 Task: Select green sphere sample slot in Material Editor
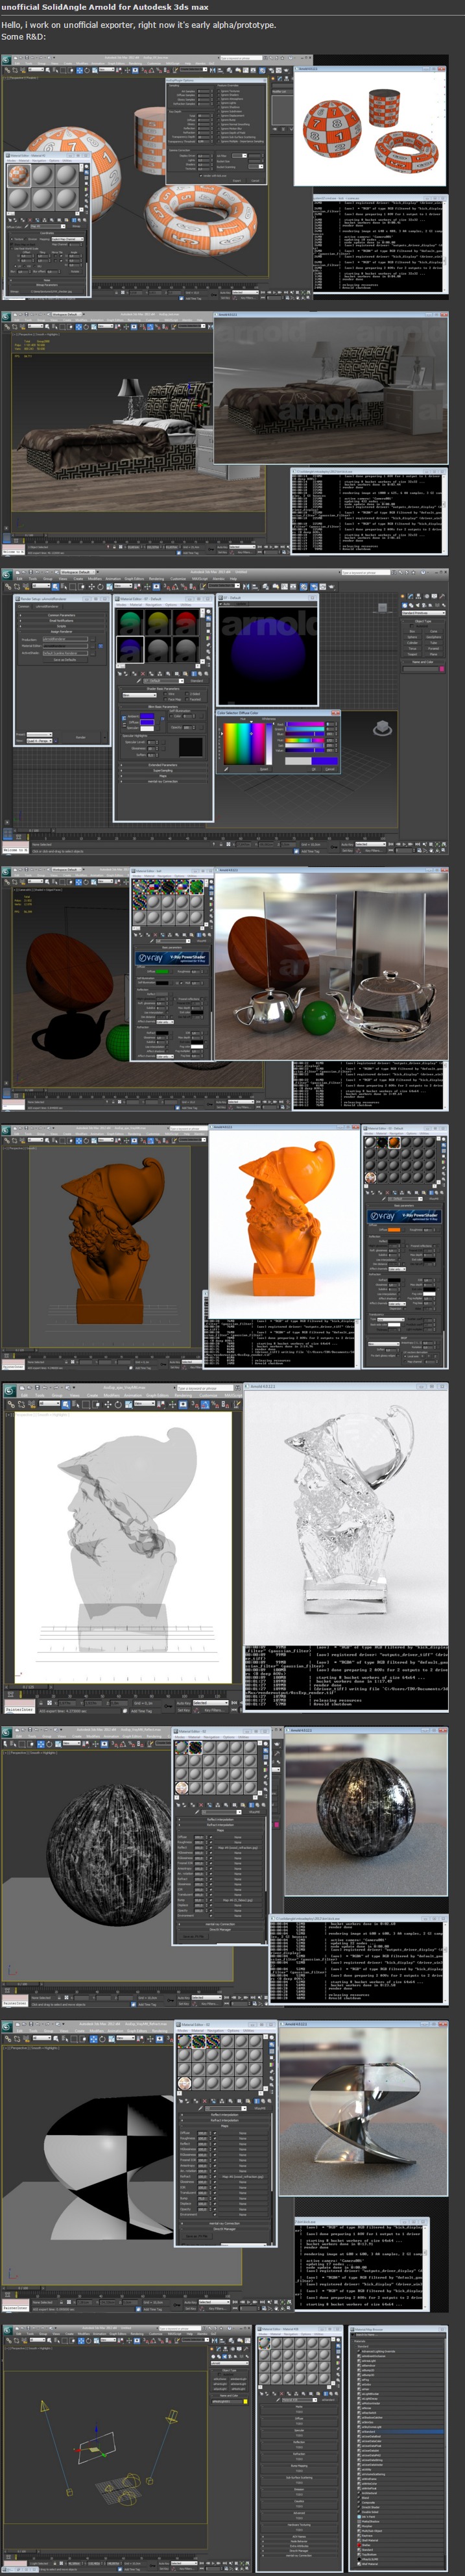tap(131, 623)
